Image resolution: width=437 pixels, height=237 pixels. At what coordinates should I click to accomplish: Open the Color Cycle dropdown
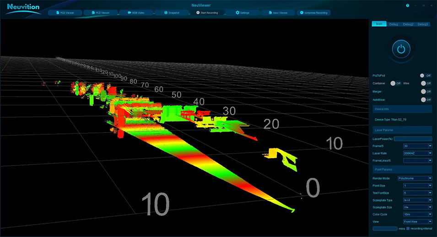point(417,215)
